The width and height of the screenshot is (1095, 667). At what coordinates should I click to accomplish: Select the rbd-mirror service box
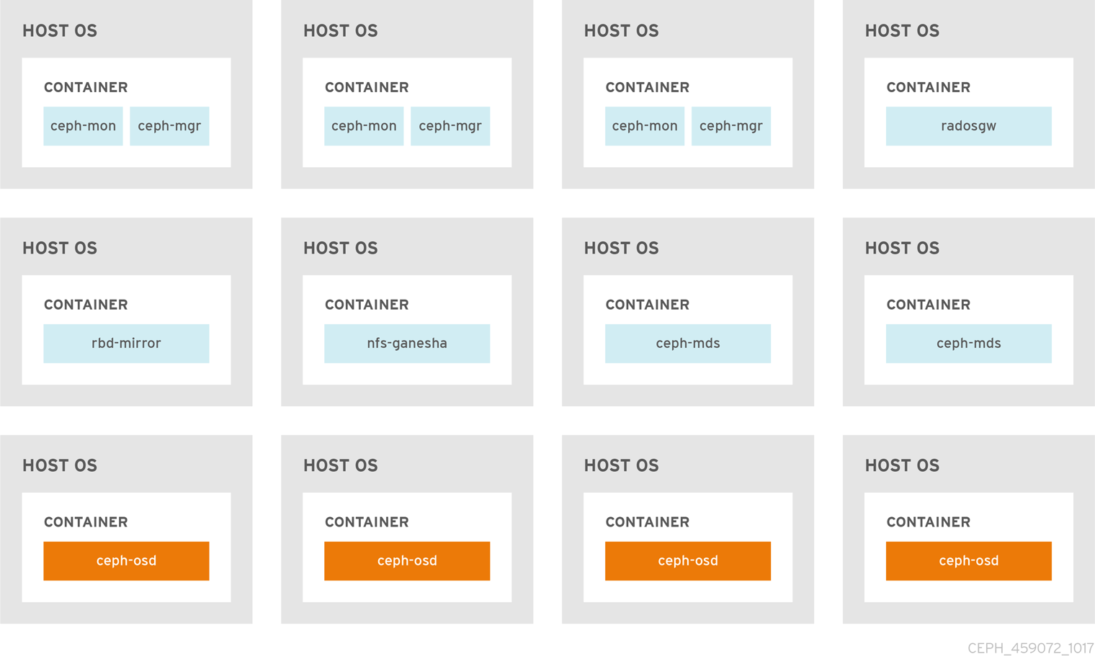(126, 344)
